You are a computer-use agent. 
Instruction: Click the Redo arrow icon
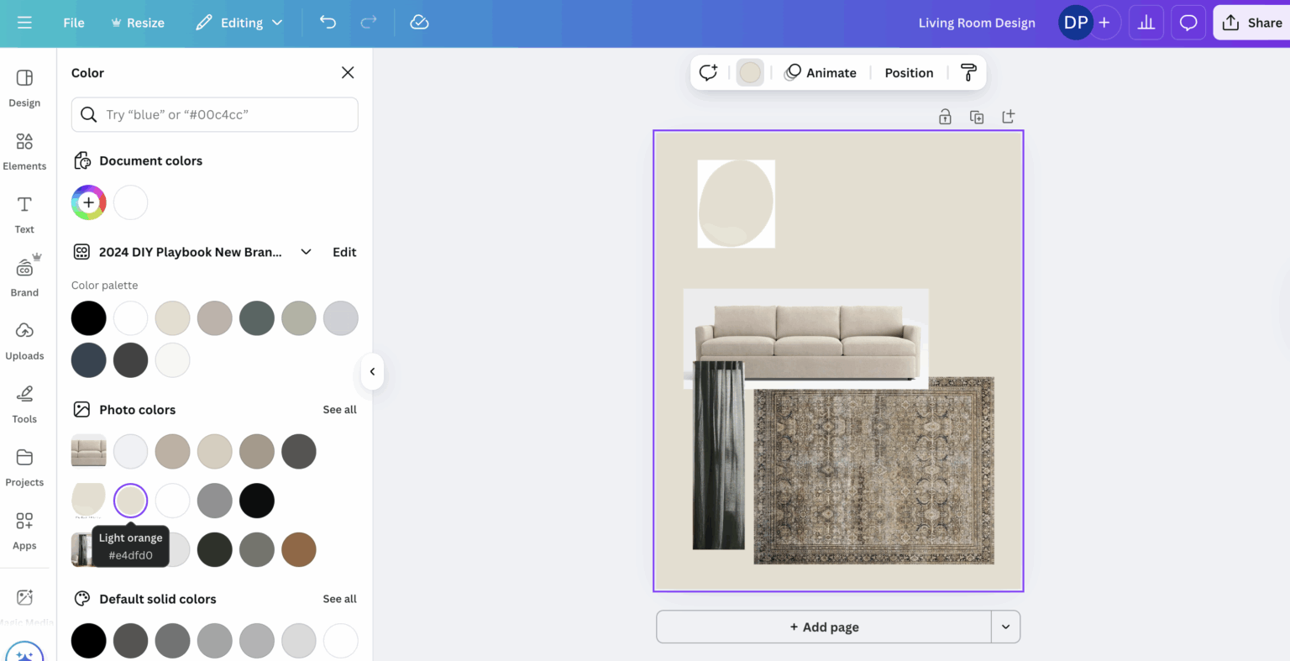click(369, 23)
